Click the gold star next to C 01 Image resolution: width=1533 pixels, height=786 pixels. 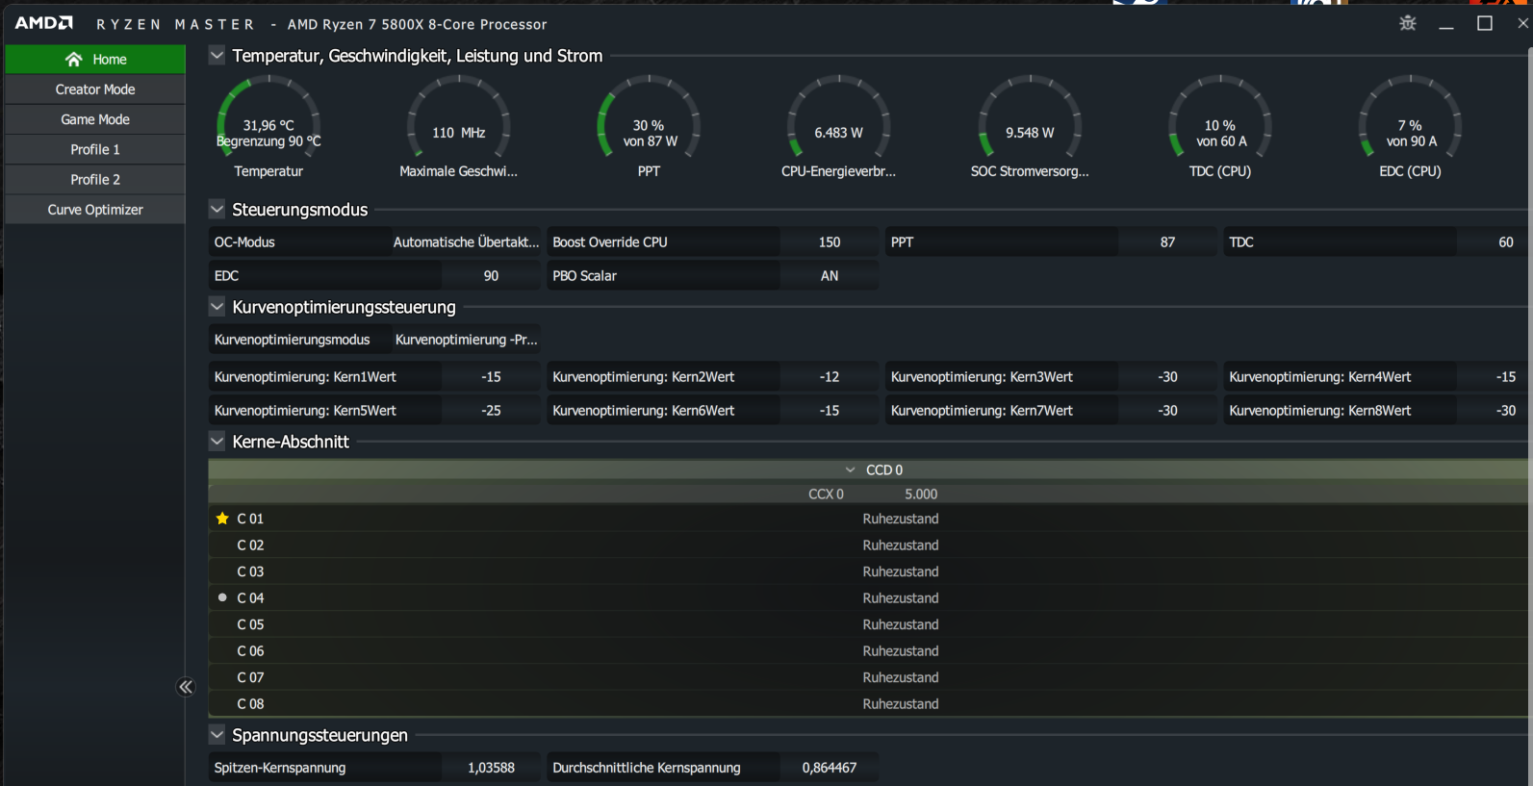click(x=222, y=519)
